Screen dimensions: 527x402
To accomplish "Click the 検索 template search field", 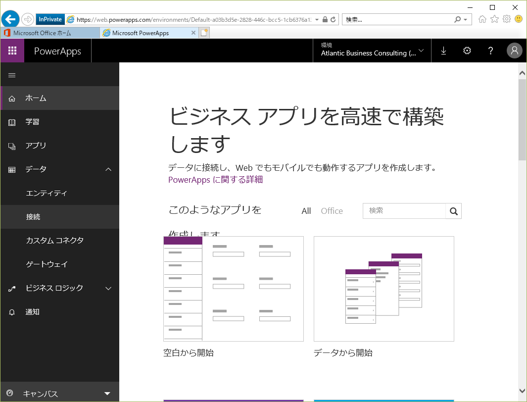I will pos(404,211).
